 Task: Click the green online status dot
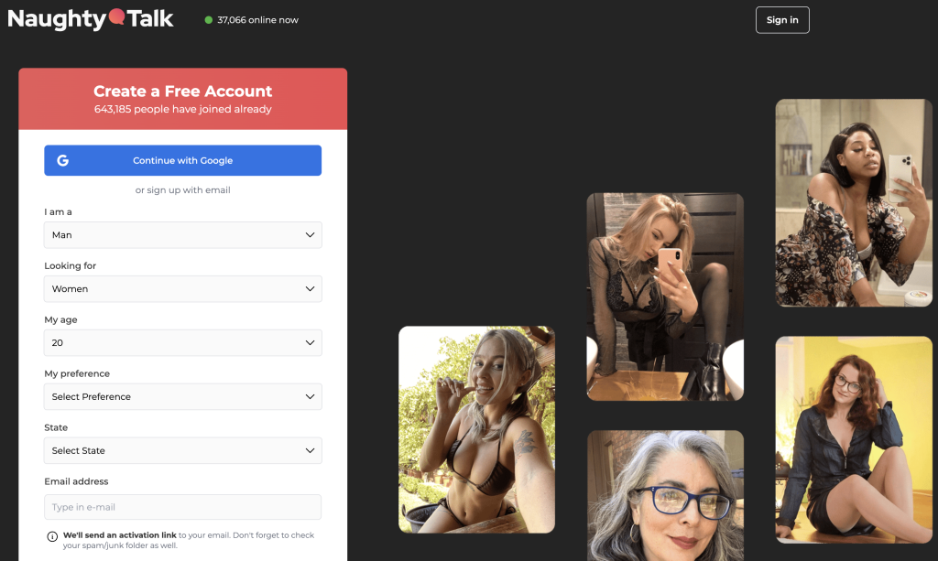tap(208, 20)
